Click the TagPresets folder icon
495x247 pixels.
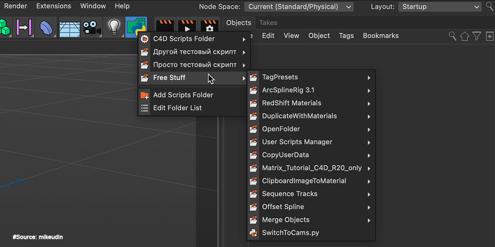(254, 77)
